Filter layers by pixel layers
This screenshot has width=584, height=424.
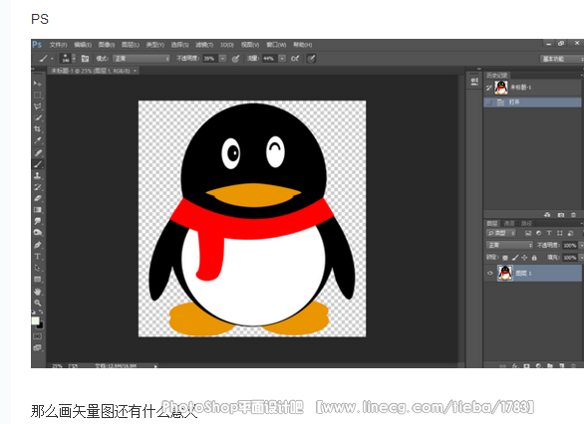[528, 233]
